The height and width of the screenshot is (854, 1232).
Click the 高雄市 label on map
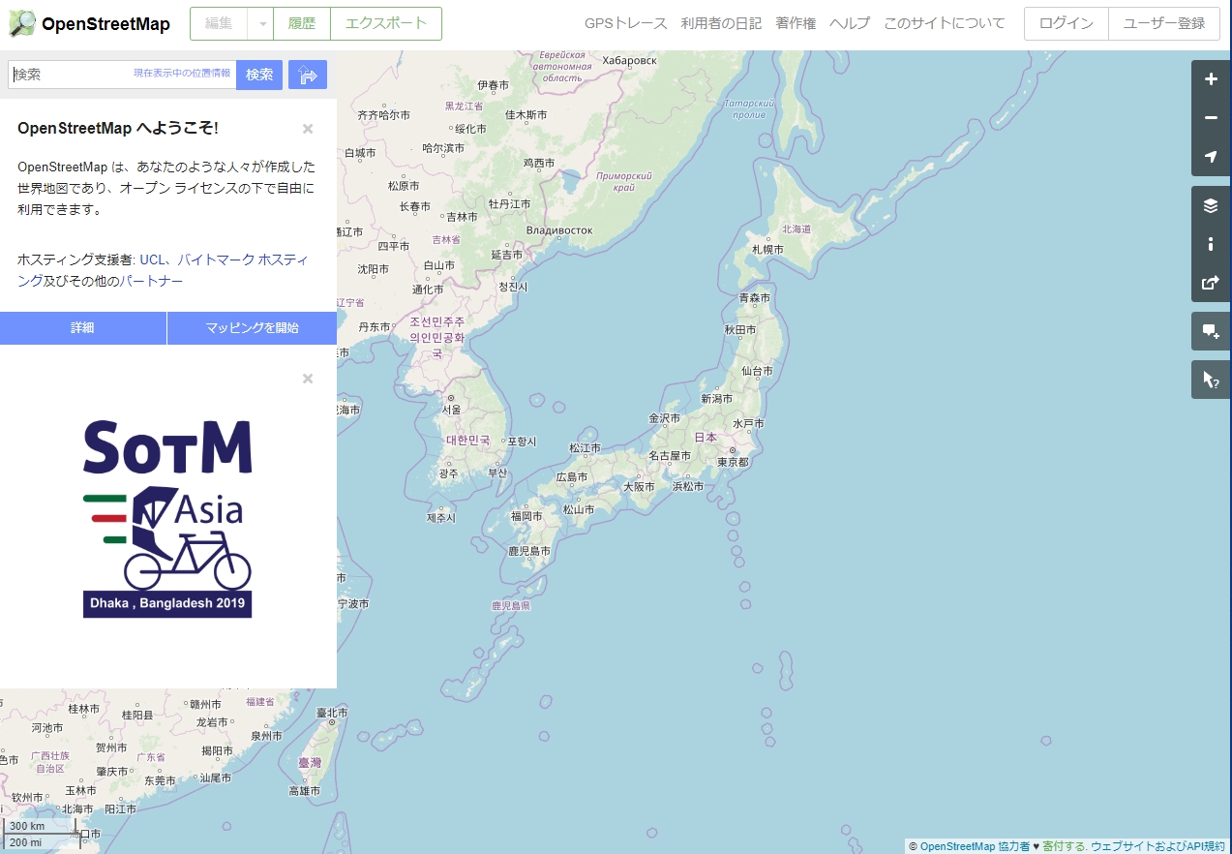pos(304,791)
